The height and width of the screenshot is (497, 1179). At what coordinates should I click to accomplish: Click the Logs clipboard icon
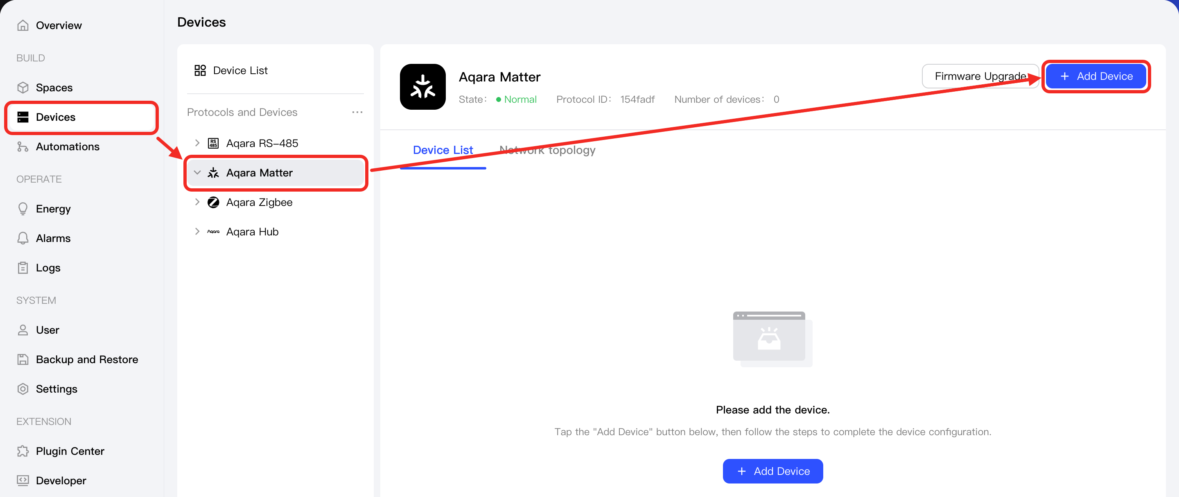coord(23,268)
